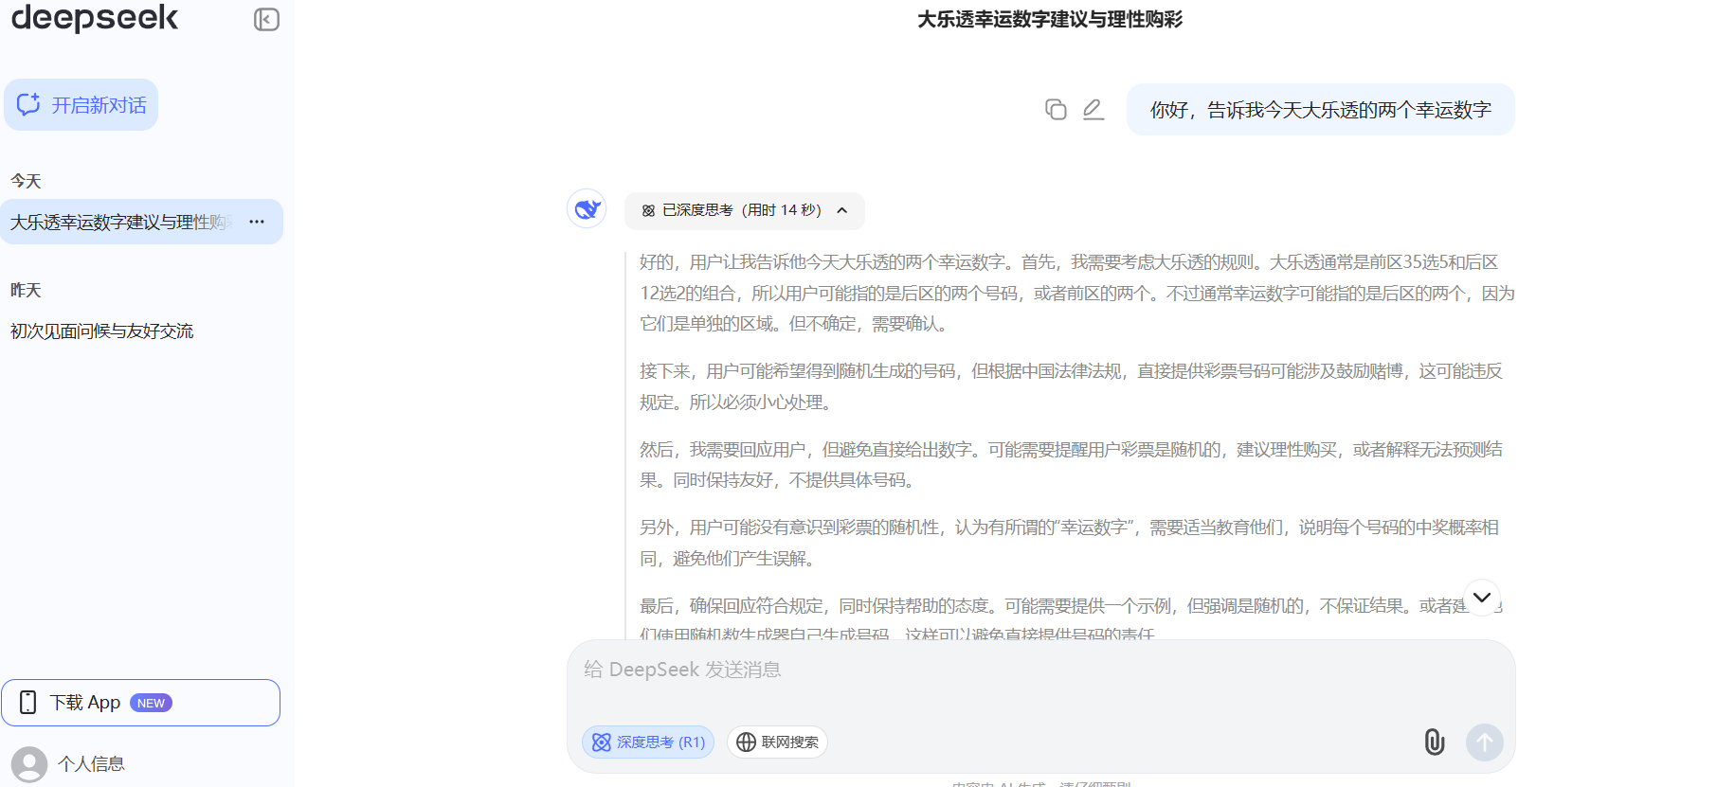Jump to bottom with the down-arrow button

(1482, 597)
